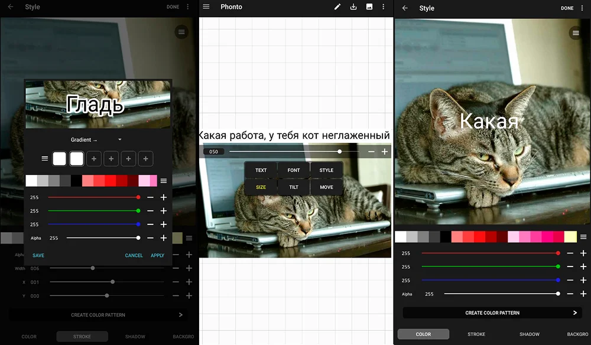Choose TILT from the text popup menu

tap(294, 187)
